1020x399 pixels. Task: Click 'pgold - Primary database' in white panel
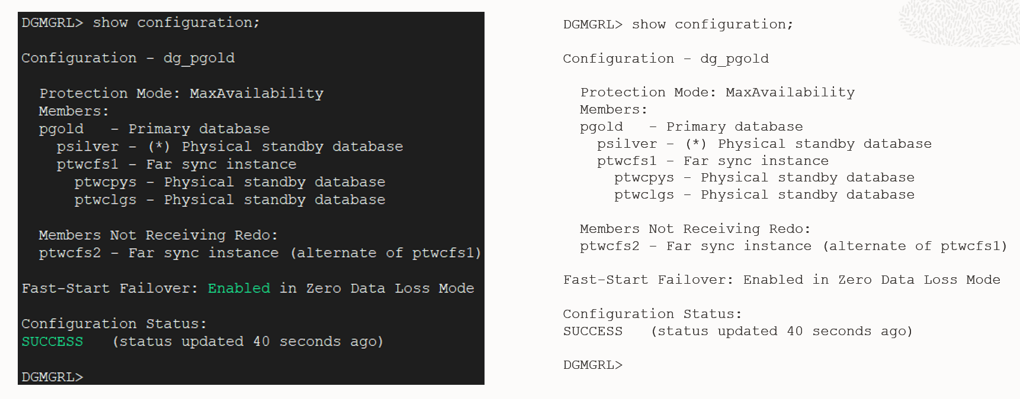tap(691, 126)
